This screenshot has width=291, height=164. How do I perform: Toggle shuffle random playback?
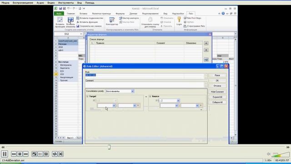[x=60, y=154]
